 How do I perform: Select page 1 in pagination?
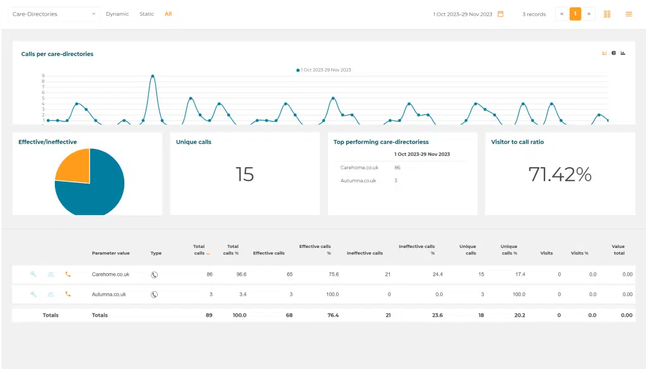click(x=575, y=14)
